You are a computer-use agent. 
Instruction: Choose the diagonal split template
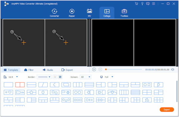[43, 85]
